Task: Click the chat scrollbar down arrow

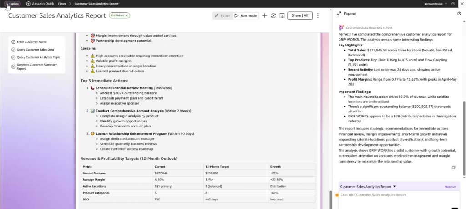Action: click(x=464, y=178)
